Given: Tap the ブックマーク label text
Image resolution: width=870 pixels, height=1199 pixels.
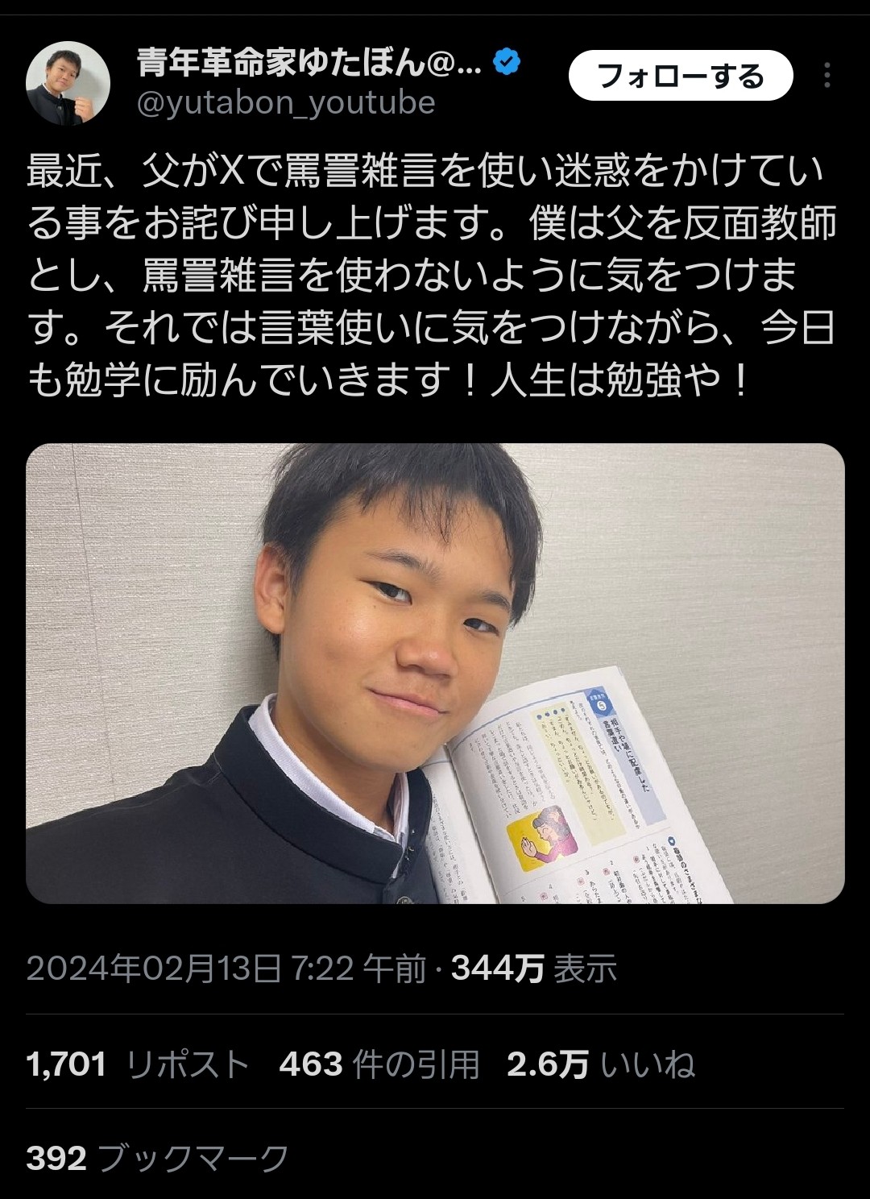Looking at the screenshot, I should pos(193,1159).
